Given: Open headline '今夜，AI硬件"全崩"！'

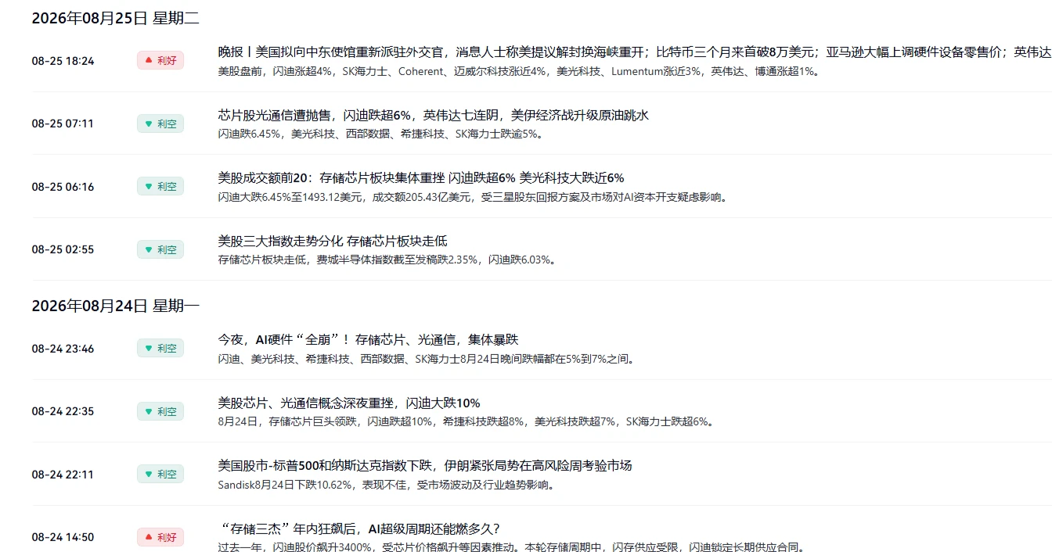Looking at the screenshot, I should pos(368,339).
